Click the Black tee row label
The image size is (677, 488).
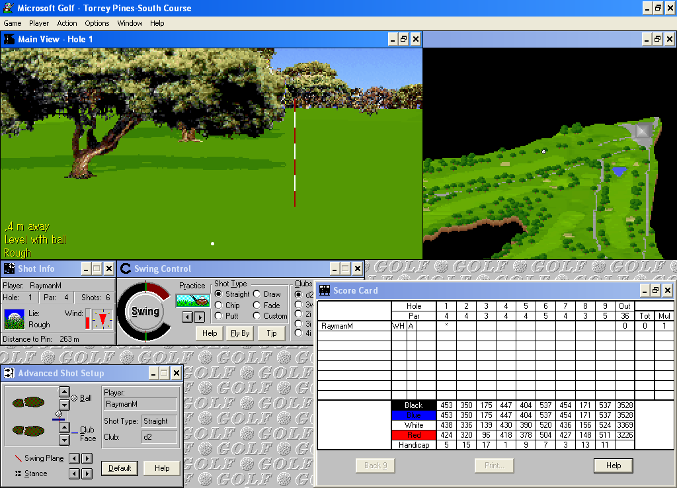click(414, 405)
